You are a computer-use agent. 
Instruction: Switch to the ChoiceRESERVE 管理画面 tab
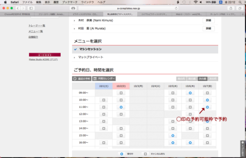[17, 14]
